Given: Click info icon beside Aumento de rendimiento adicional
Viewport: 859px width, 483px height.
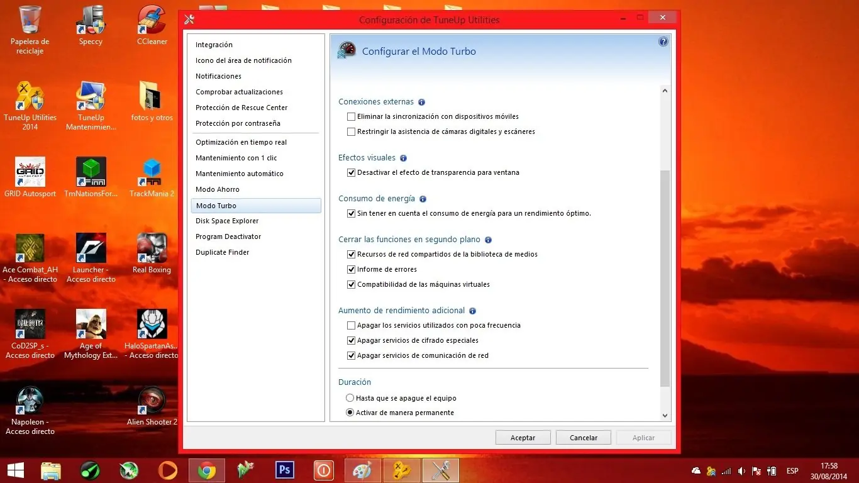Looking at the screenshot, I should [x=472, y=311].
